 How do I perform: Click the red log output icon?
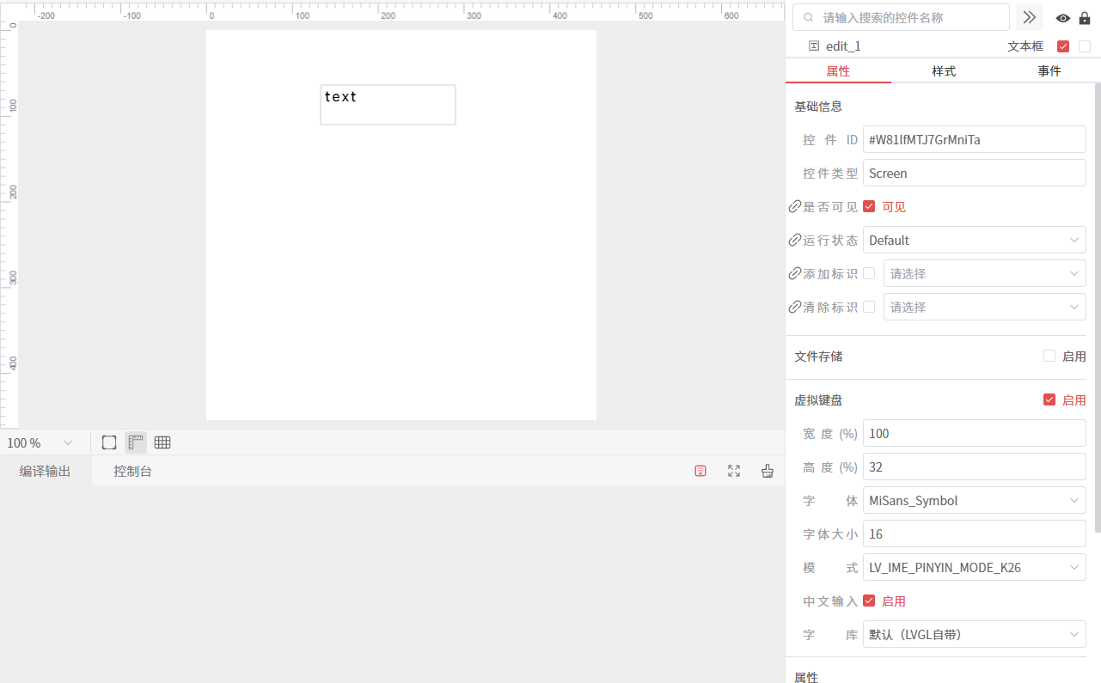click(700, 471)
